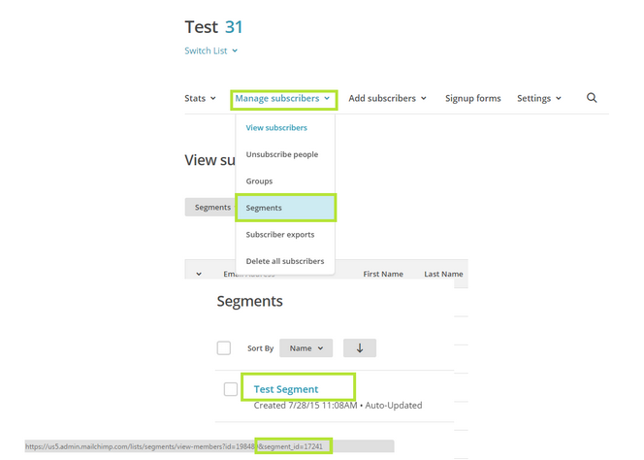Viewport: 644px width, 460px height.
Task: Click the Segments tab button
Action: 212,207
